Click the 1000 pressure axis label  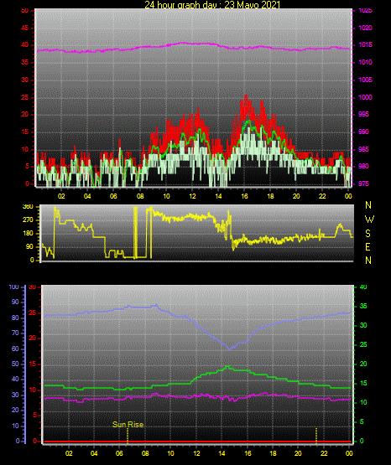pos(366,97)
